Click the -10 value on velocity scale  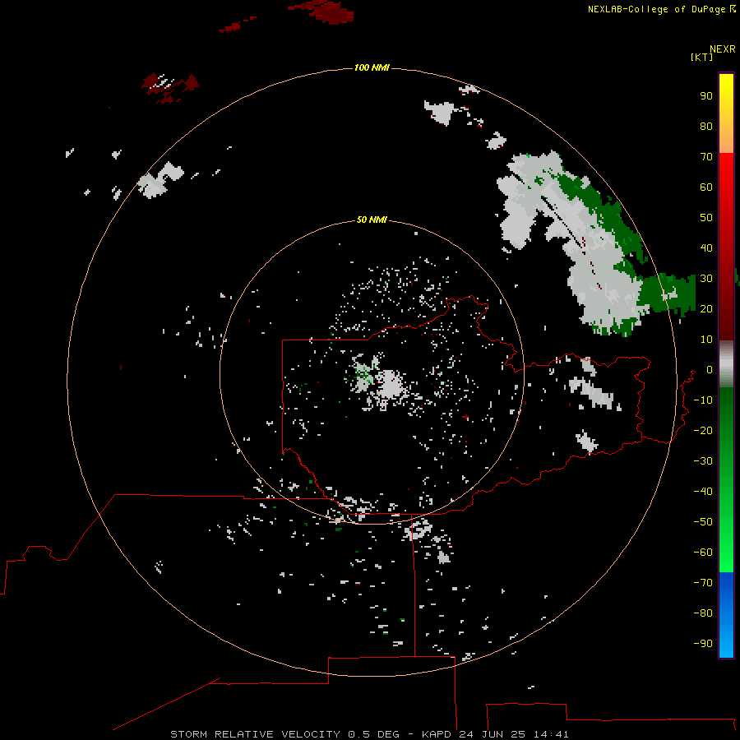pos(703,400)
